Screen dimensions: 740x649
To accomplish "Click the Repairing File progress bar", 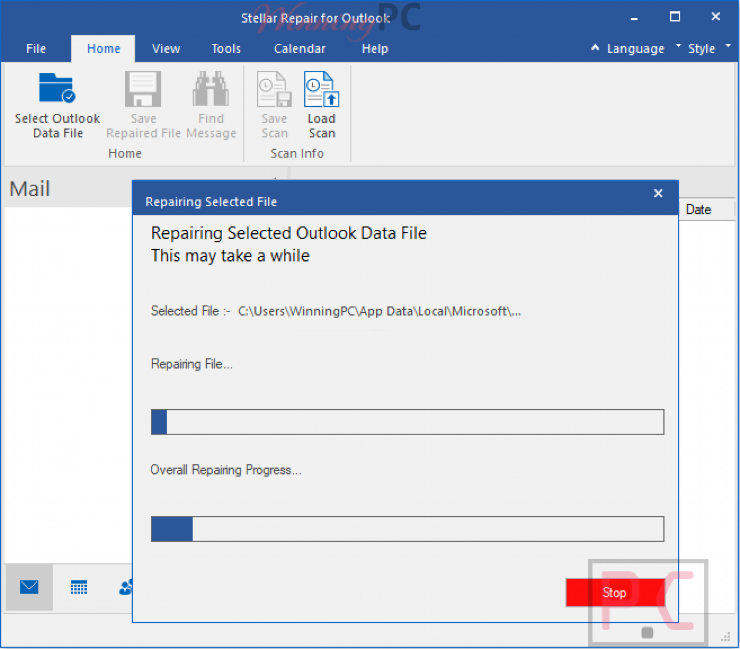I will click(408, 422).
